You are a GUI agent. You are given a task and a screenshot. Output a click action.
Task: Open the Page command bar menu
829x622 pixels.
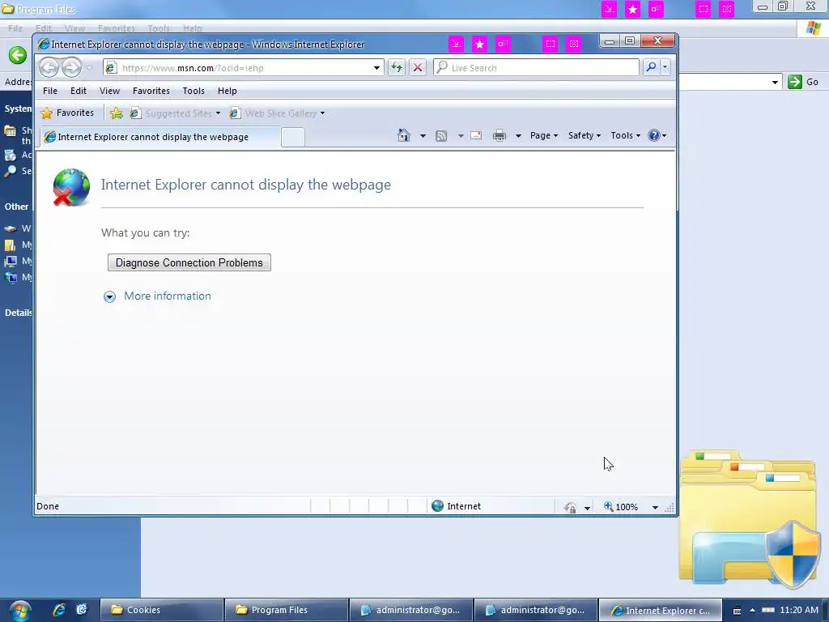click(544, 135)
